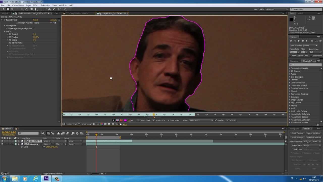
Task: Click Stabilize Motion button
Action: tap(314, 138)
